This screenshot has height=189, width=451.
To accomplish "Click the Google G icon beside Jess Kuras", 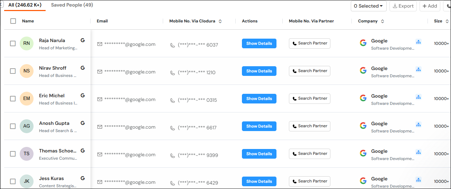I will pyautogui.click(x=83, y=178).
